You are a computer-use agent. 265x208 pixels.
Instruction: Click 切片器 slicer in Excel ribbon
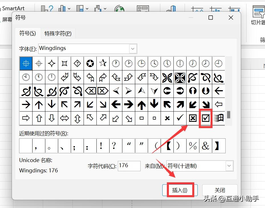[x=258, y=15]
